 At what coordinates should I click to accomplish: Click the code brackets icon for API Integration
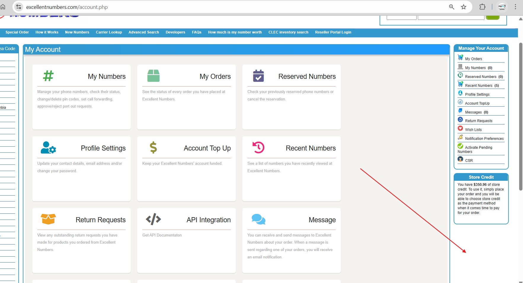pos(153,219)
